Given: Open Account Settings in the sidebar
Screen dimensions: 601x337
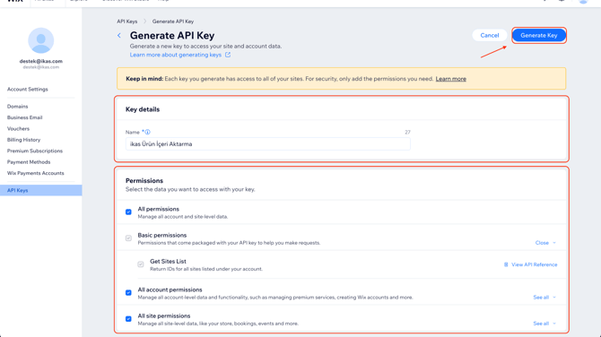Looking at the screenshot, I should pyautogui.click(x=28, y=90).
